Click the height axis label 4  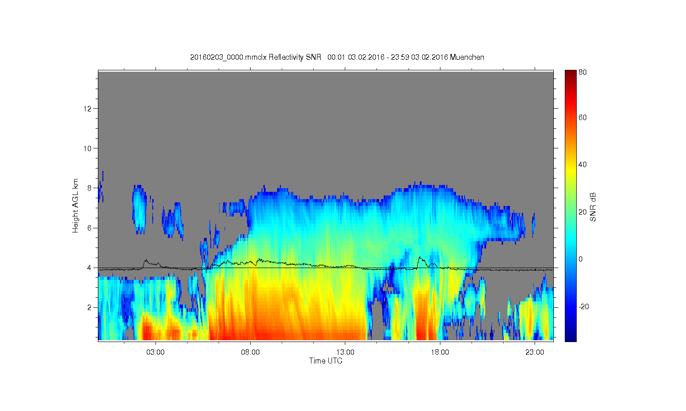click(90, 268)
